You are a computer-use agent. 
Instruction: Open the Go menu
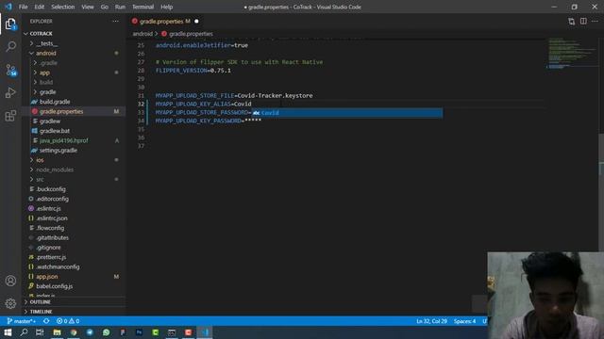coord(105,7)
